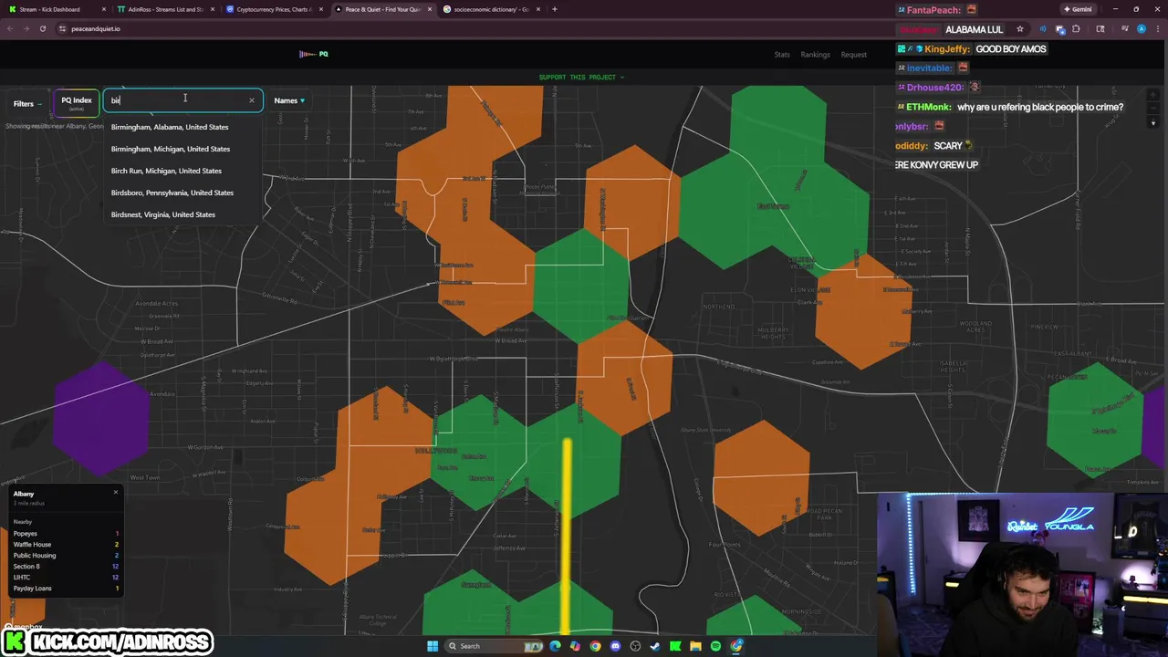Viewport: 1168px width, 657px height.
Task: Open Steam from the taskbar
Action: click(x=655, y=646)
